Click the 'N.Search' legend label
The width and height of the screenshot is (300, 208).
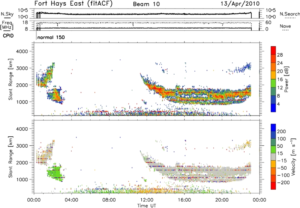pos(290,14)
